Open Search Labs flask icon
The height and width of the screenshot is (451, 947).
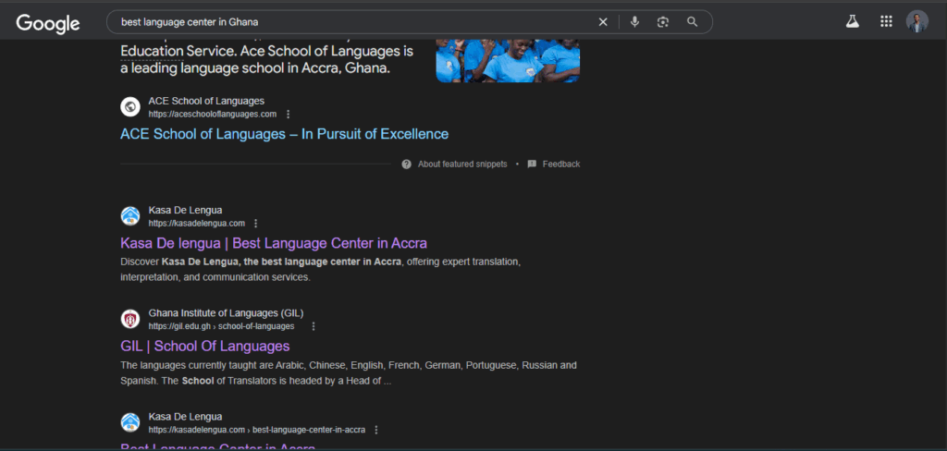[x=852, y=22]
